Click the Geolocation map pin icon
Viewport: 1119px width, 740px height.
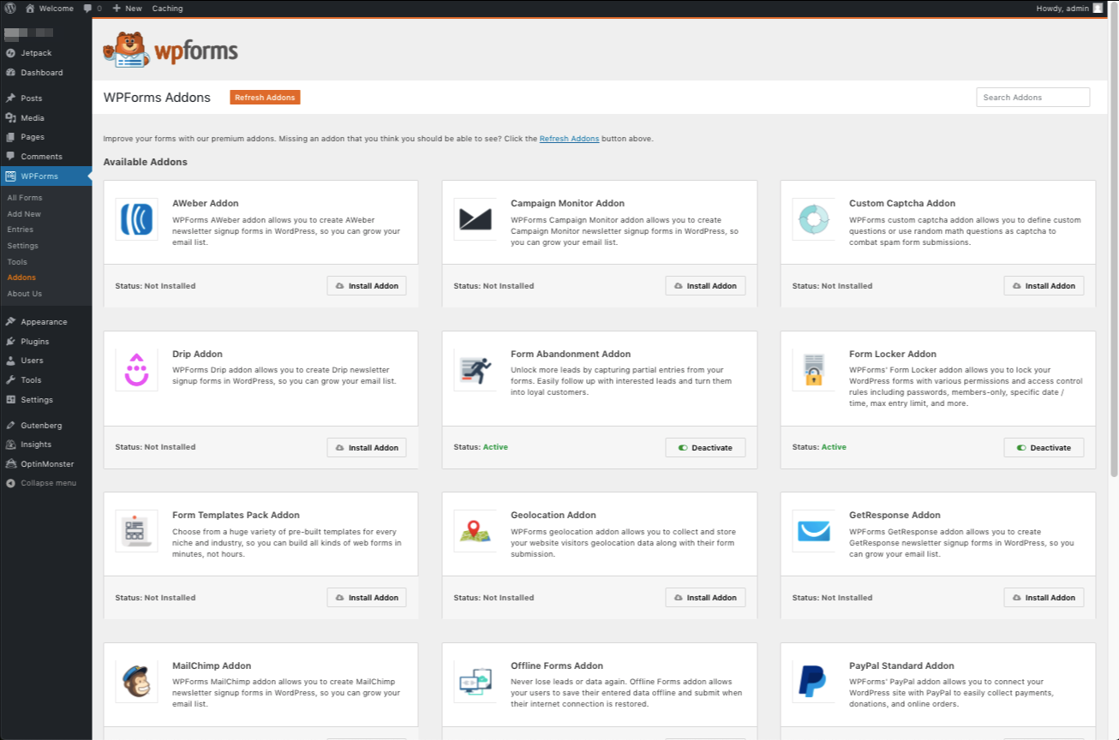[475, 531]
